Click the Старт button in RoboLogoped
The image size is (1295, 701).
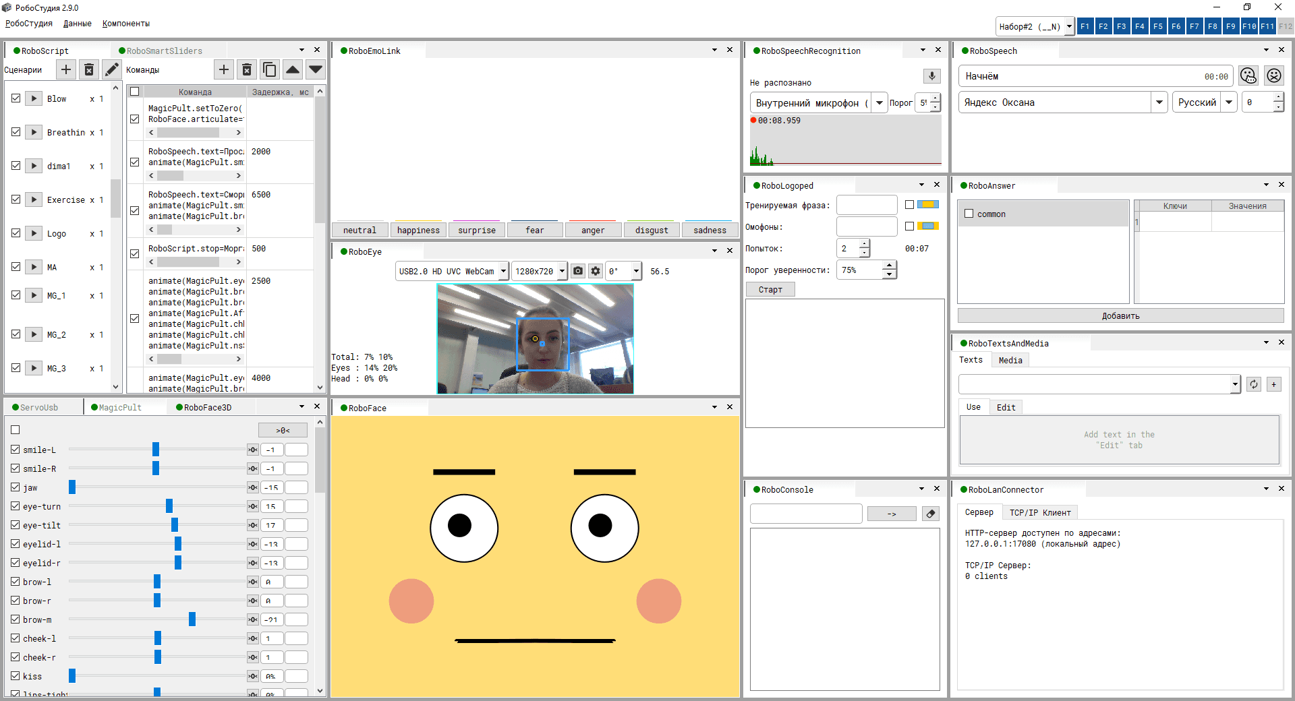coord(770,289)
